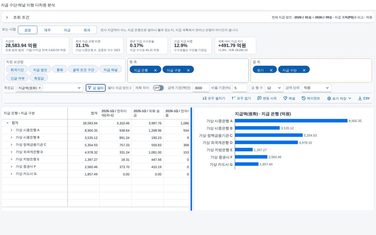Click cell value 1,298.96
The image size is (376, 235).
pyautogui.click(x=154, y=130)
